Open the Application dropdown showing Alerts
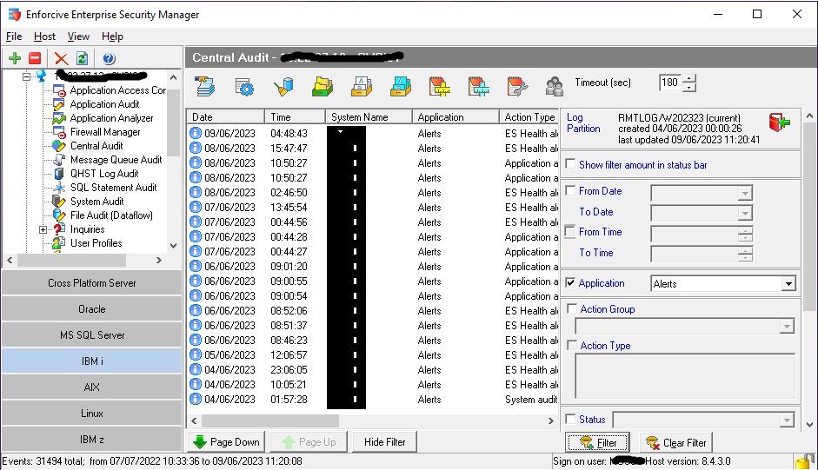The image size is (818, 470). [x=788, y=284]
